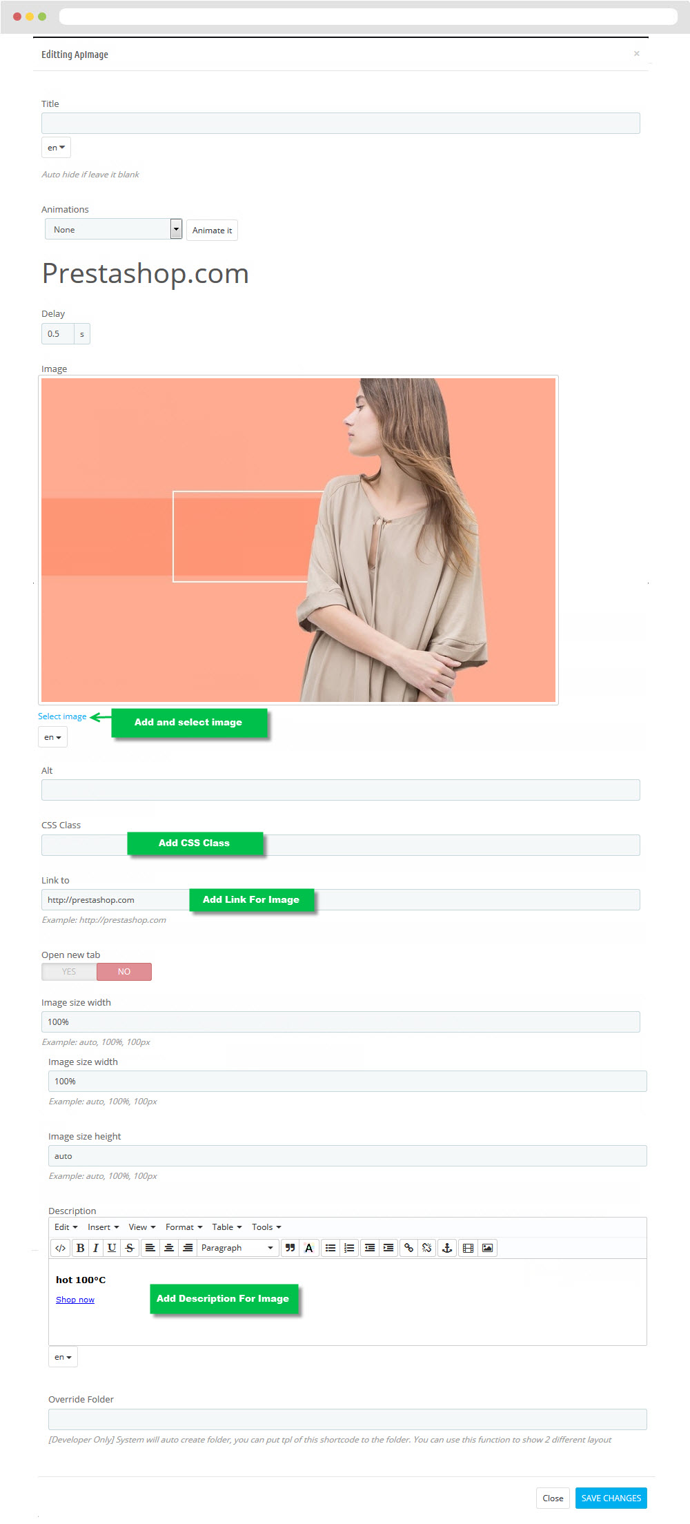Create a bulleted list
The height and width of the screenshot is (1524, 690).
point(331,1248)
